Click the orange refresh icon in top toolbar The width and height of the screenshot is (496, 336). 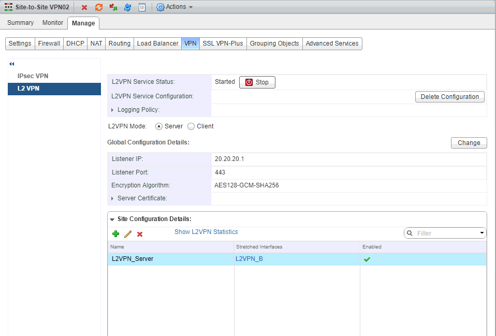tap(99, 7)
